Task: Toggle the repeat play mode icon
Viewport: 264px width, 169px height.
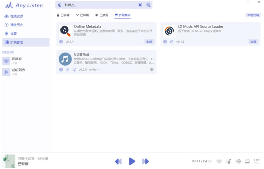Action: (247, 161)
